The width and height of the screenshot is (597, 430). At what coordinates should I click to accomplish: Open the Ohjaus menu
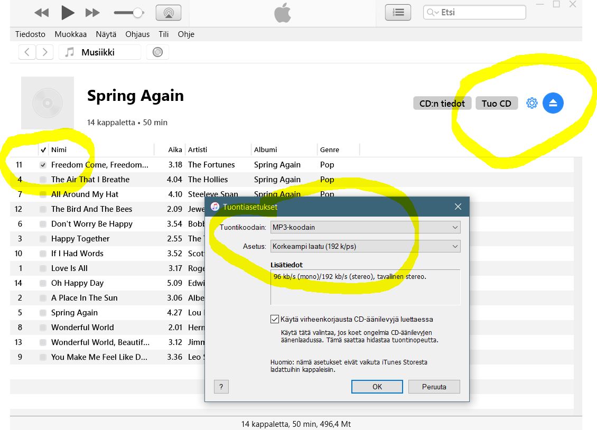138,34
